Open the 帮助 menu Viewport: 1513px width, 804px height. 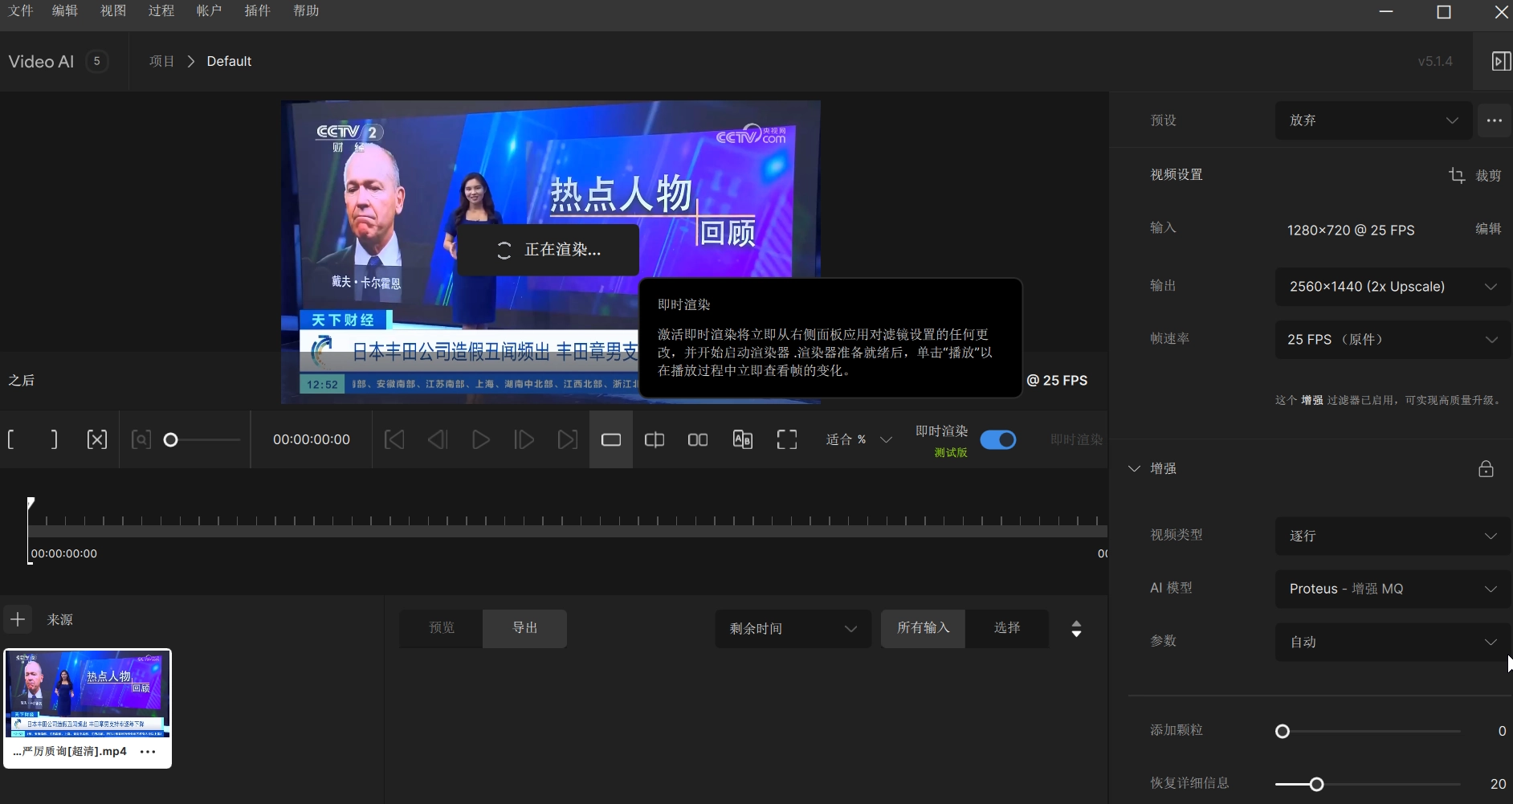(306, 10)
